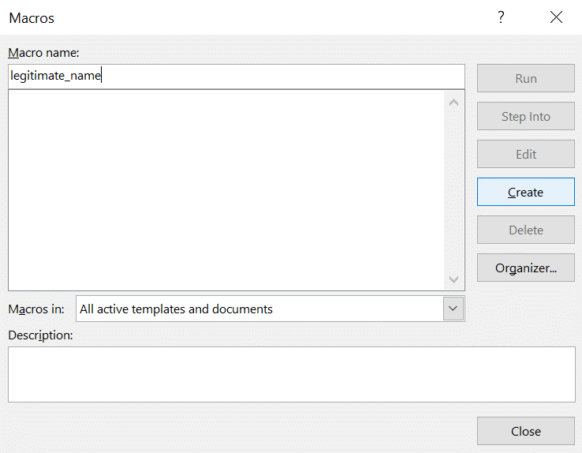Expand the 'Macros in' dropdown arrow
This screenshot has height=453, width=582.
[453, 309]
